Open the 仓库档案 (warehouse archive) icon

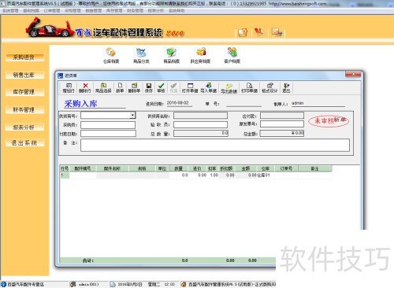(111, 56)
